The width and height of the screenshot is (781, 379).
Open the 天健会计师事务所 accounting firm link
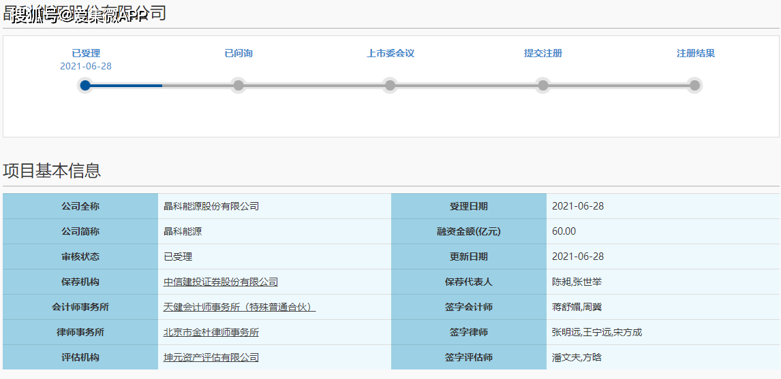(x=239, y=307)
